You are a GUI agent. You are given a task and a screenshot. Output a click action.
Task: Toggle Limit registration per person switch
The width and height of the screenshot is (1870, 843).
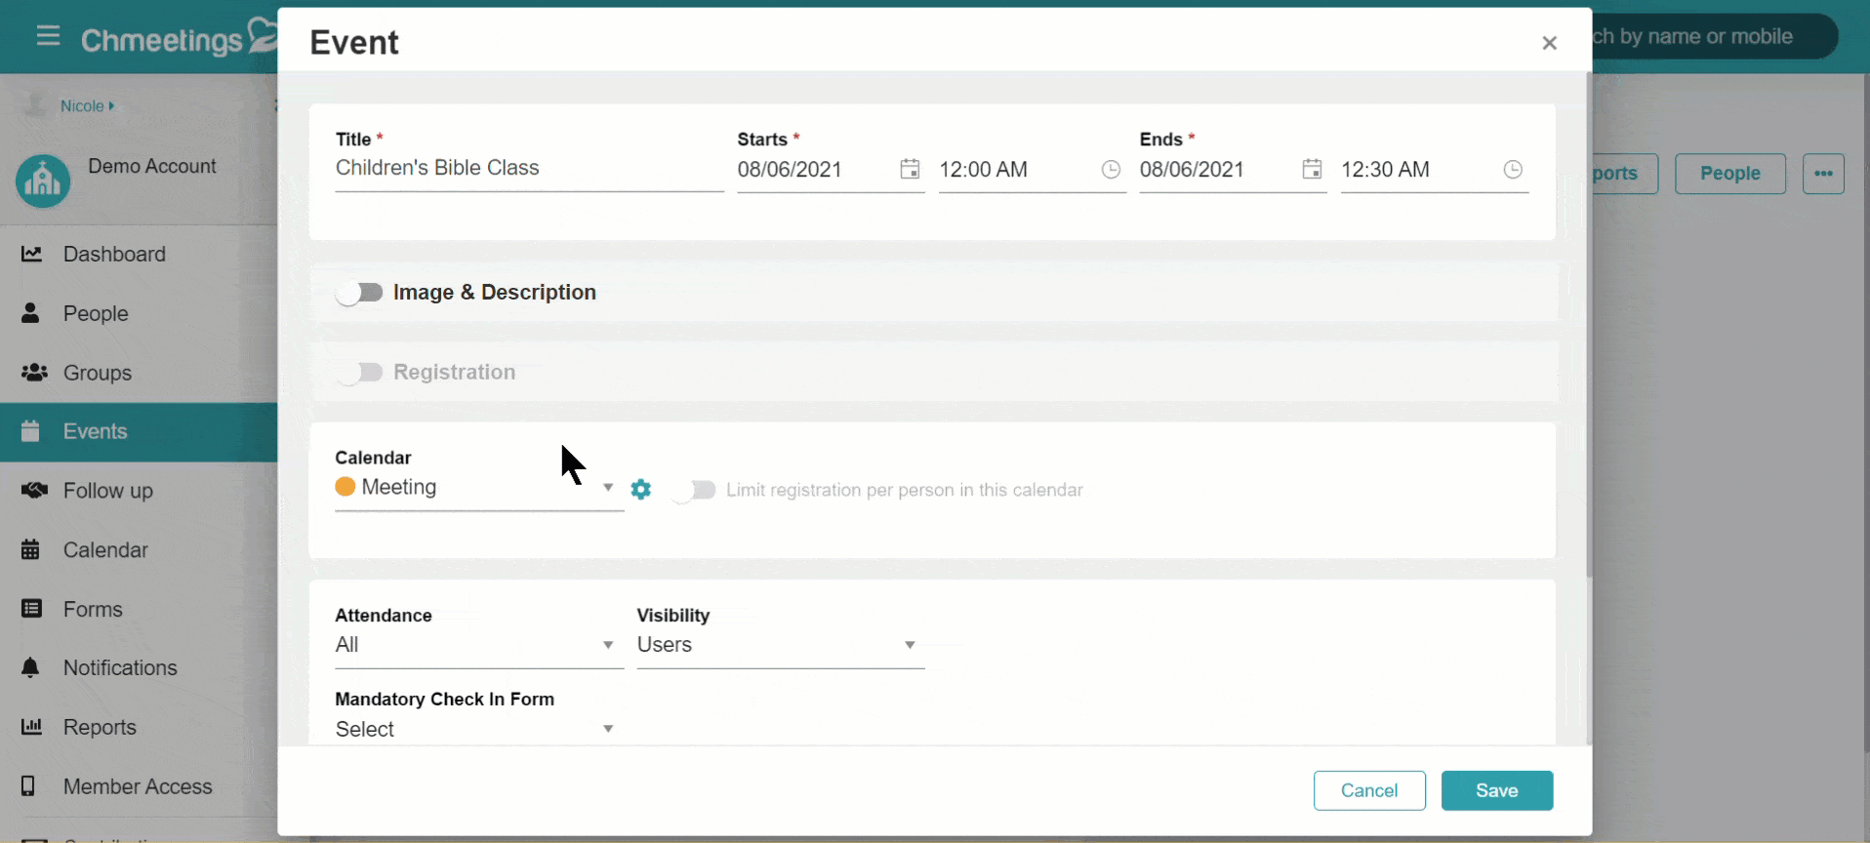[694, 490]
